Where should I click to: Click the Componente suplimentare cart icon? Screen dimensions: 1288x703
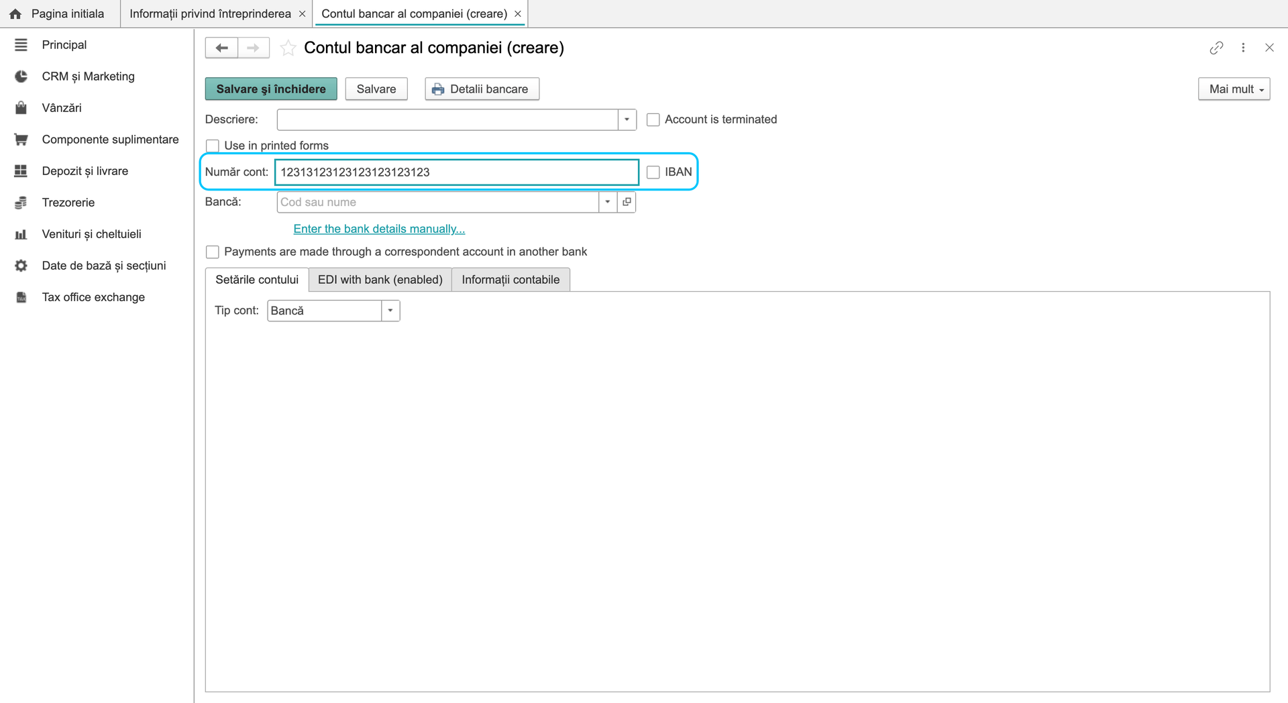coord(21,140)
